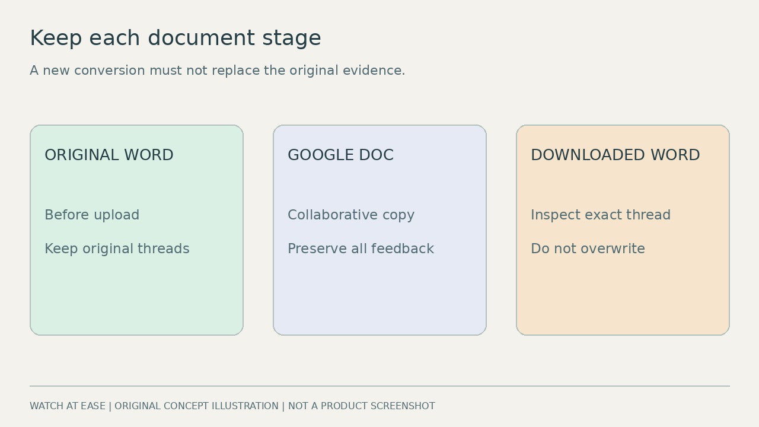This screenshot has width=759, height=427.
Task: Click the WATCH AT EASE footer caption
Action: click(232, 406)
